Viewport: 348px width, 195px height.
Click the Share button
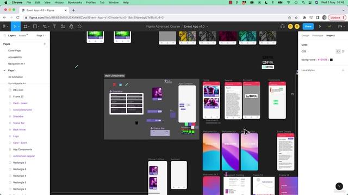(308, 27)
